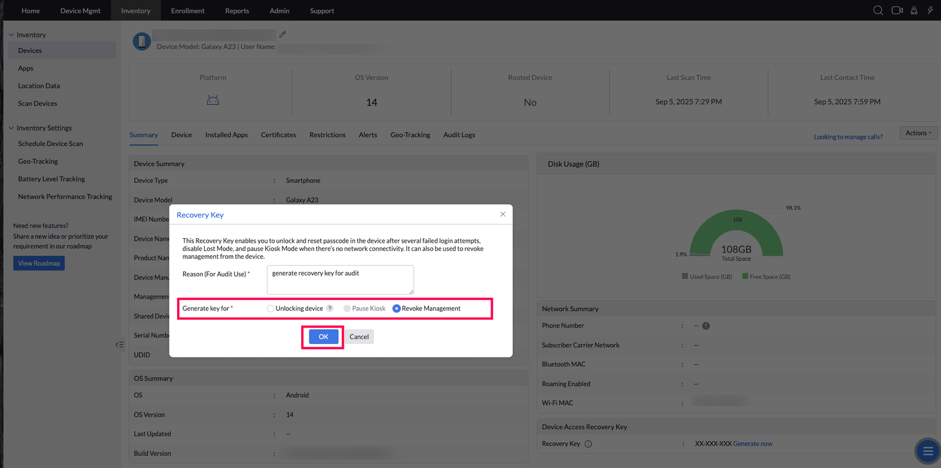Select the Unlocking device radio option
941x468 pixels.
pos(271,308)
